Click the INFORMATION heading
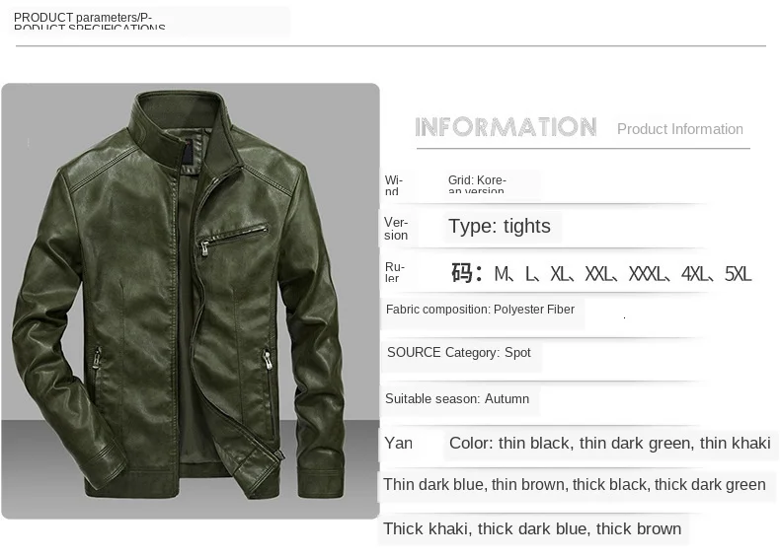780x558 pixels. point(506,127)
